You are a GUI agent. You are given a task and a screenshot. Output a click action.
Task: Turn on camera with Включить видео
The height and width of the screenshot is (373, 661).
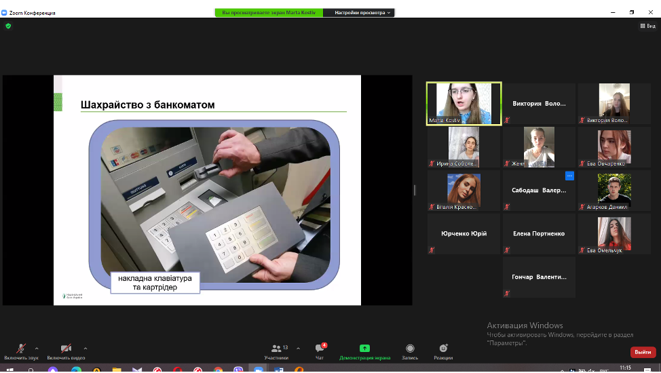(x=66, y=349)
